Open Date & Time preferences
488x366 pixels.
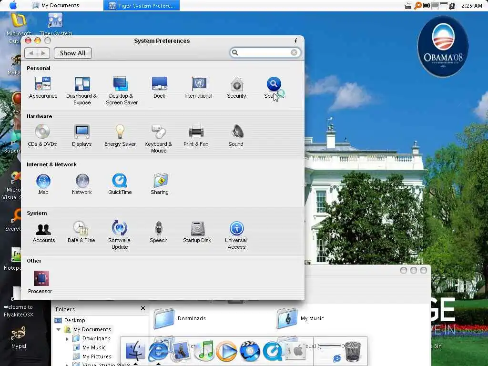(x=81, y=232)
